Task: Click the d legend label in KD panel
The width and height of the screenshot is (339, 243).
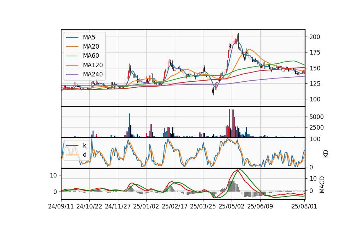Action: [x=85, y=155]
